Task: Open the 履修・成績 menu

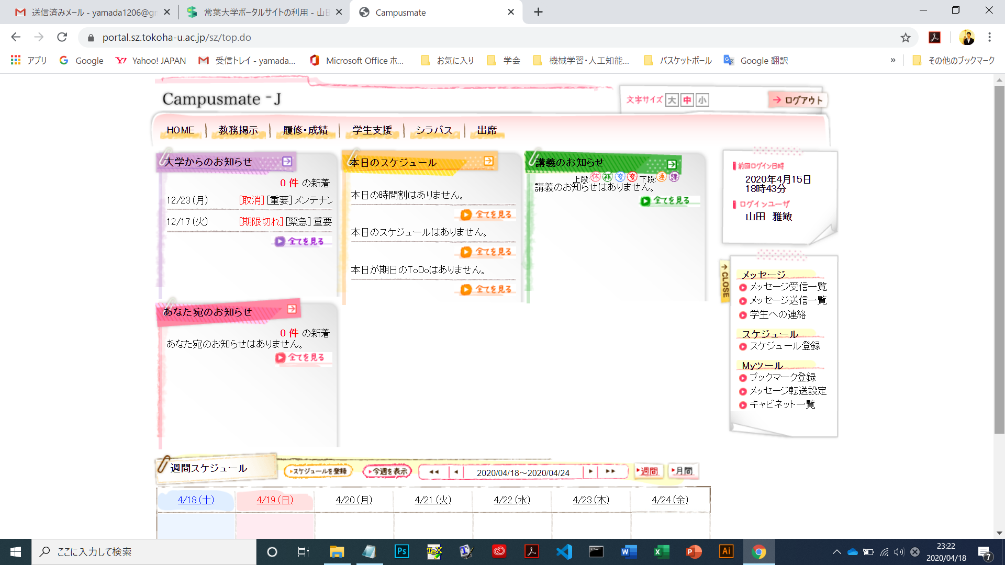Action: [x=305, y=130]
